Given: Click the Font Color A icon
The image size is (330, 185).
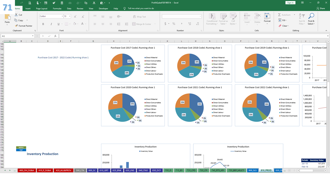Looking at the screenshot, I should tap(82, 24).
